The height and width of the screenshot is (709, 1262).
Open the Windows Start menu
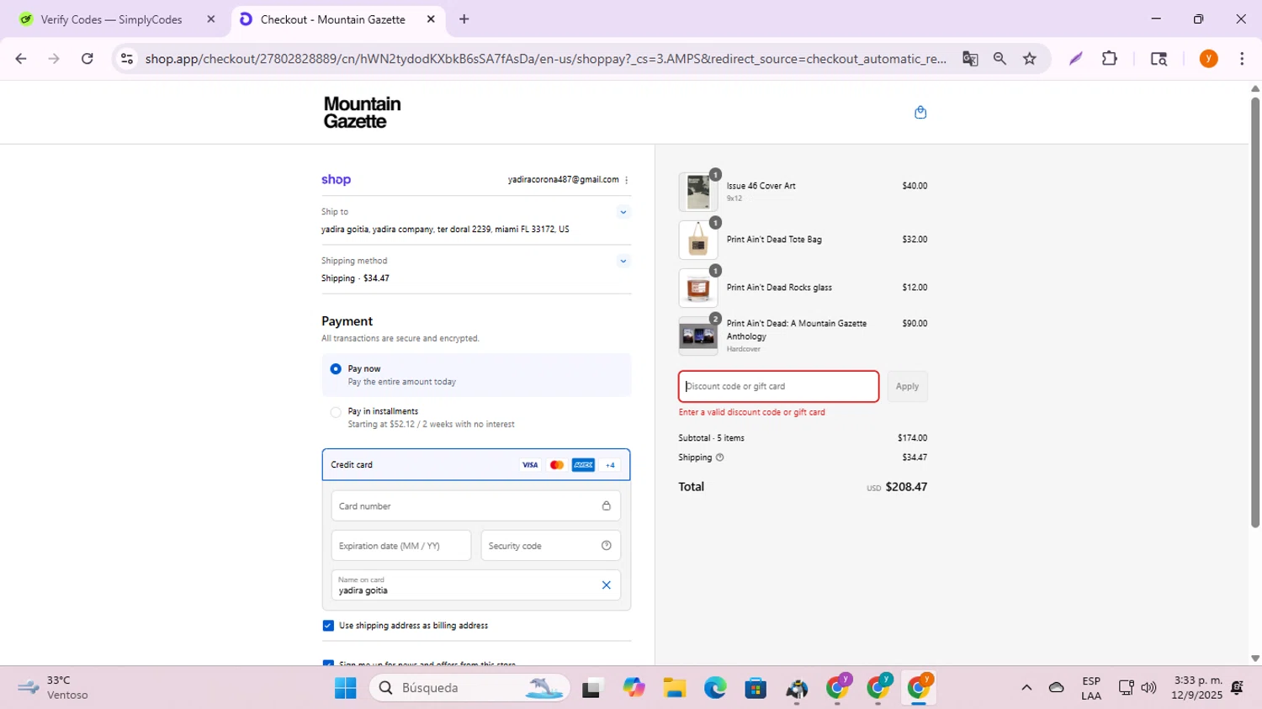pyautogui.click(x=345, y=688)
